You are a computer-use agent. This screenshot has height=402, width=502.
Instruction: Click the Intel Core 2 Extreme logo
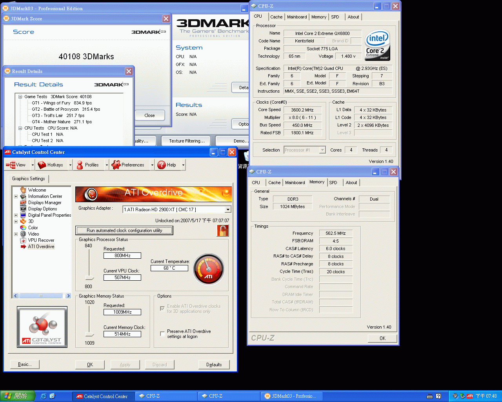[378, 46]
